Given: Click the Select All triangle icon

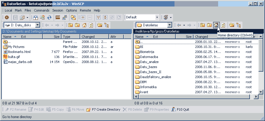Looking at the screenshot, I should coord(99,17).
